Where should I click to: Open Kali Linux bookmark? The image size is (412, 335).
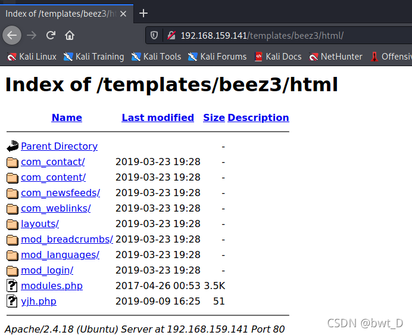(32, 57)
